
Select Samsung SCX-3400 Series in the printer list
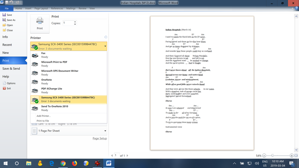tap(69, 99)
